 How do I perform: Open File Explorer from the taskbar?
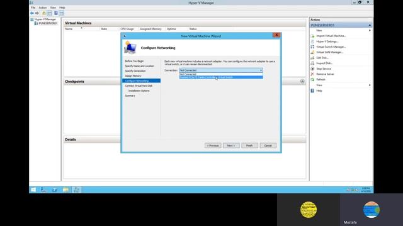tap(65, 190)
